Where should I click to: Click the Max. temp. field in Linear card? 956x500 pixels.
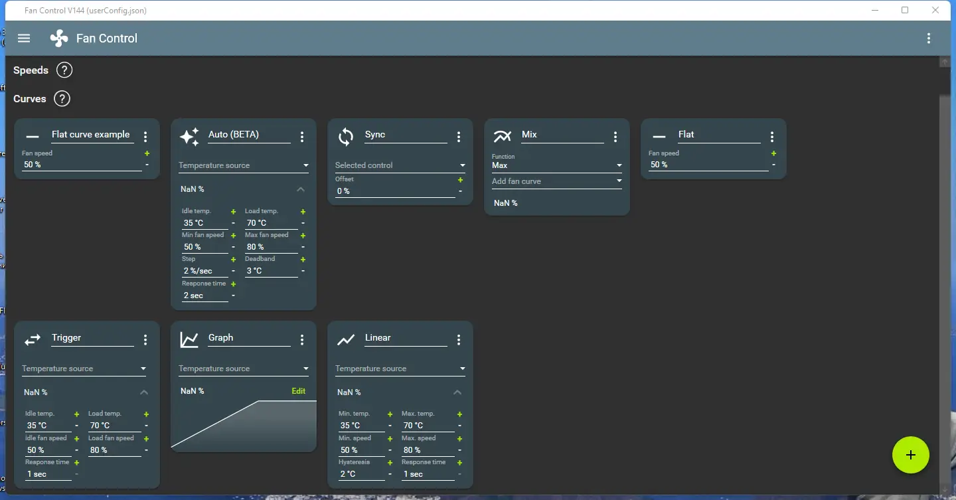click(428, 426)
